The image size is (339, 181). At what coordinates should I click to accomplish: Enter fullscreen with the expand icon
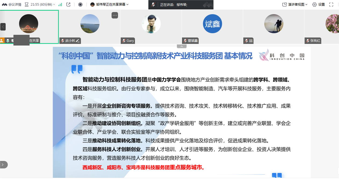click(x=331, y=4)
